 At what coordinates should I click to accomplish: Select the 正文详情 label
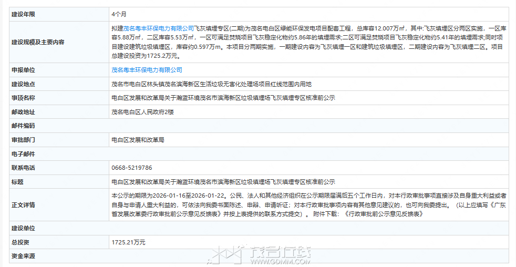click(23, 205)
